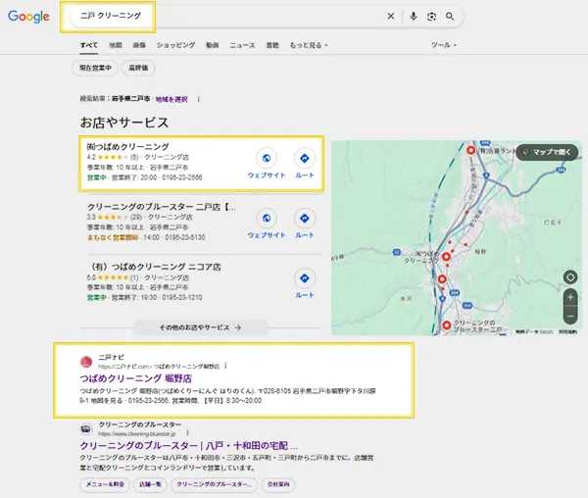Open つばめクリーニング 堀野店 result title
Image resolution: width=588 pixels, height=498 pixels.
tap(136, 378)
